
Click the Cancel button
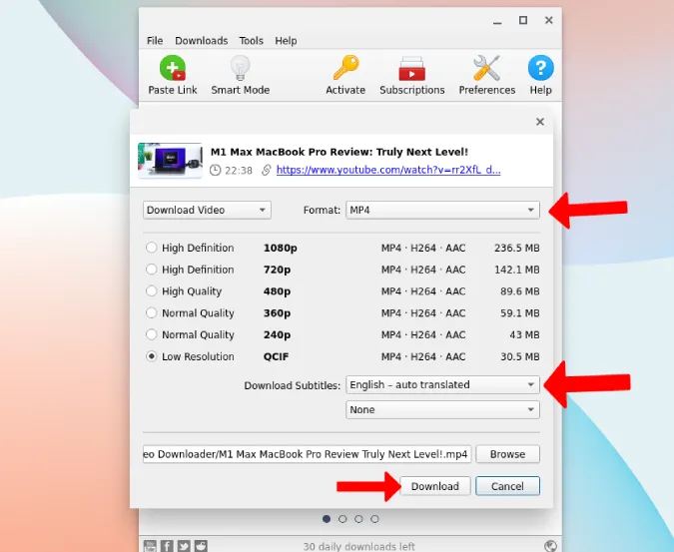pyautogui.click(x=507, y=486)
